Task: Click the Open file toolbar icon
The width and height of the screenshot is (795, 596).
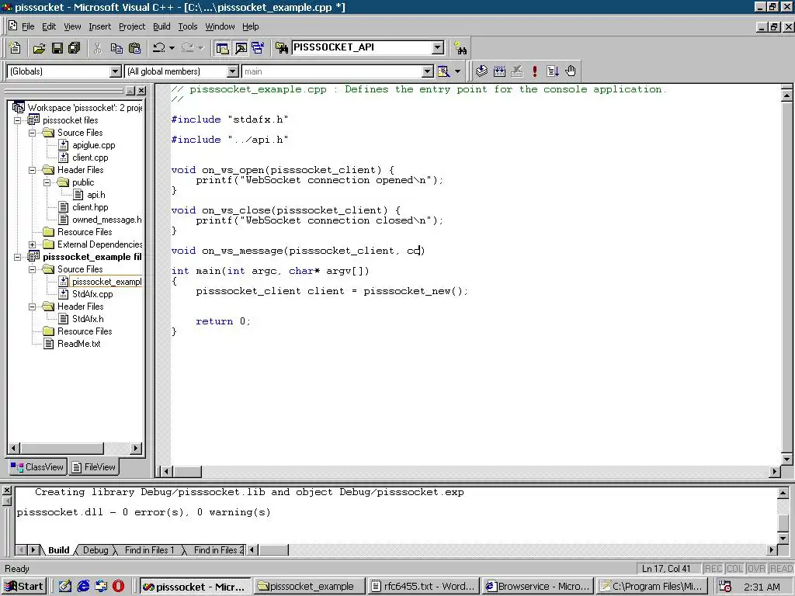Action: [39, 48]
